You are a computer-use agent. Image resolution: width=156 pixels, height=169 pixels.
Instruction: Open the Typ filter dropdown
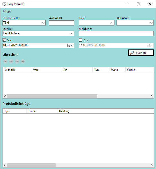coord(112,23)
